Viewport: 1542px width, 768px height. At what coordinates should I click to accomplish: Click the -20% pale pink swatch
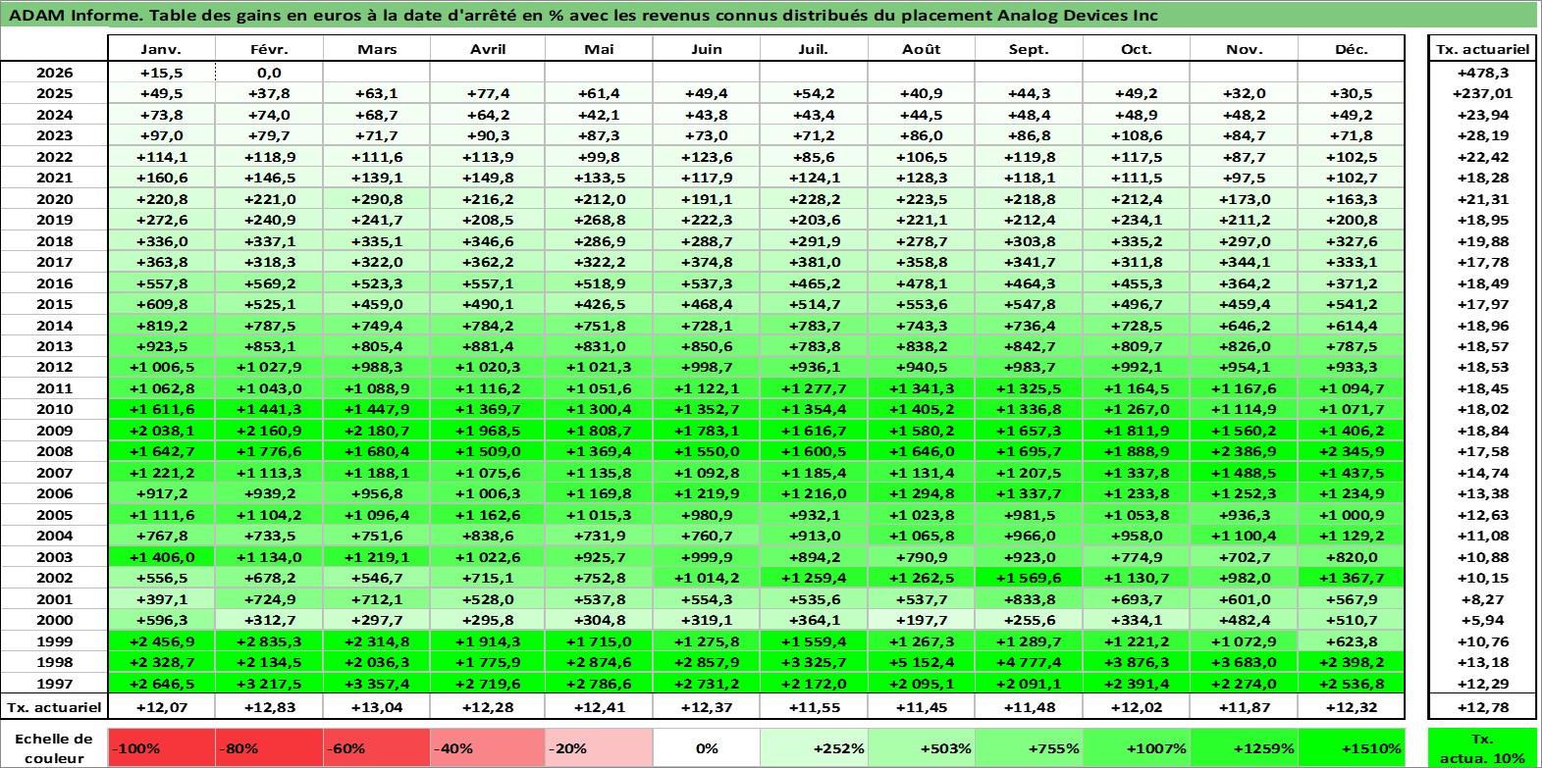(598, 747)
